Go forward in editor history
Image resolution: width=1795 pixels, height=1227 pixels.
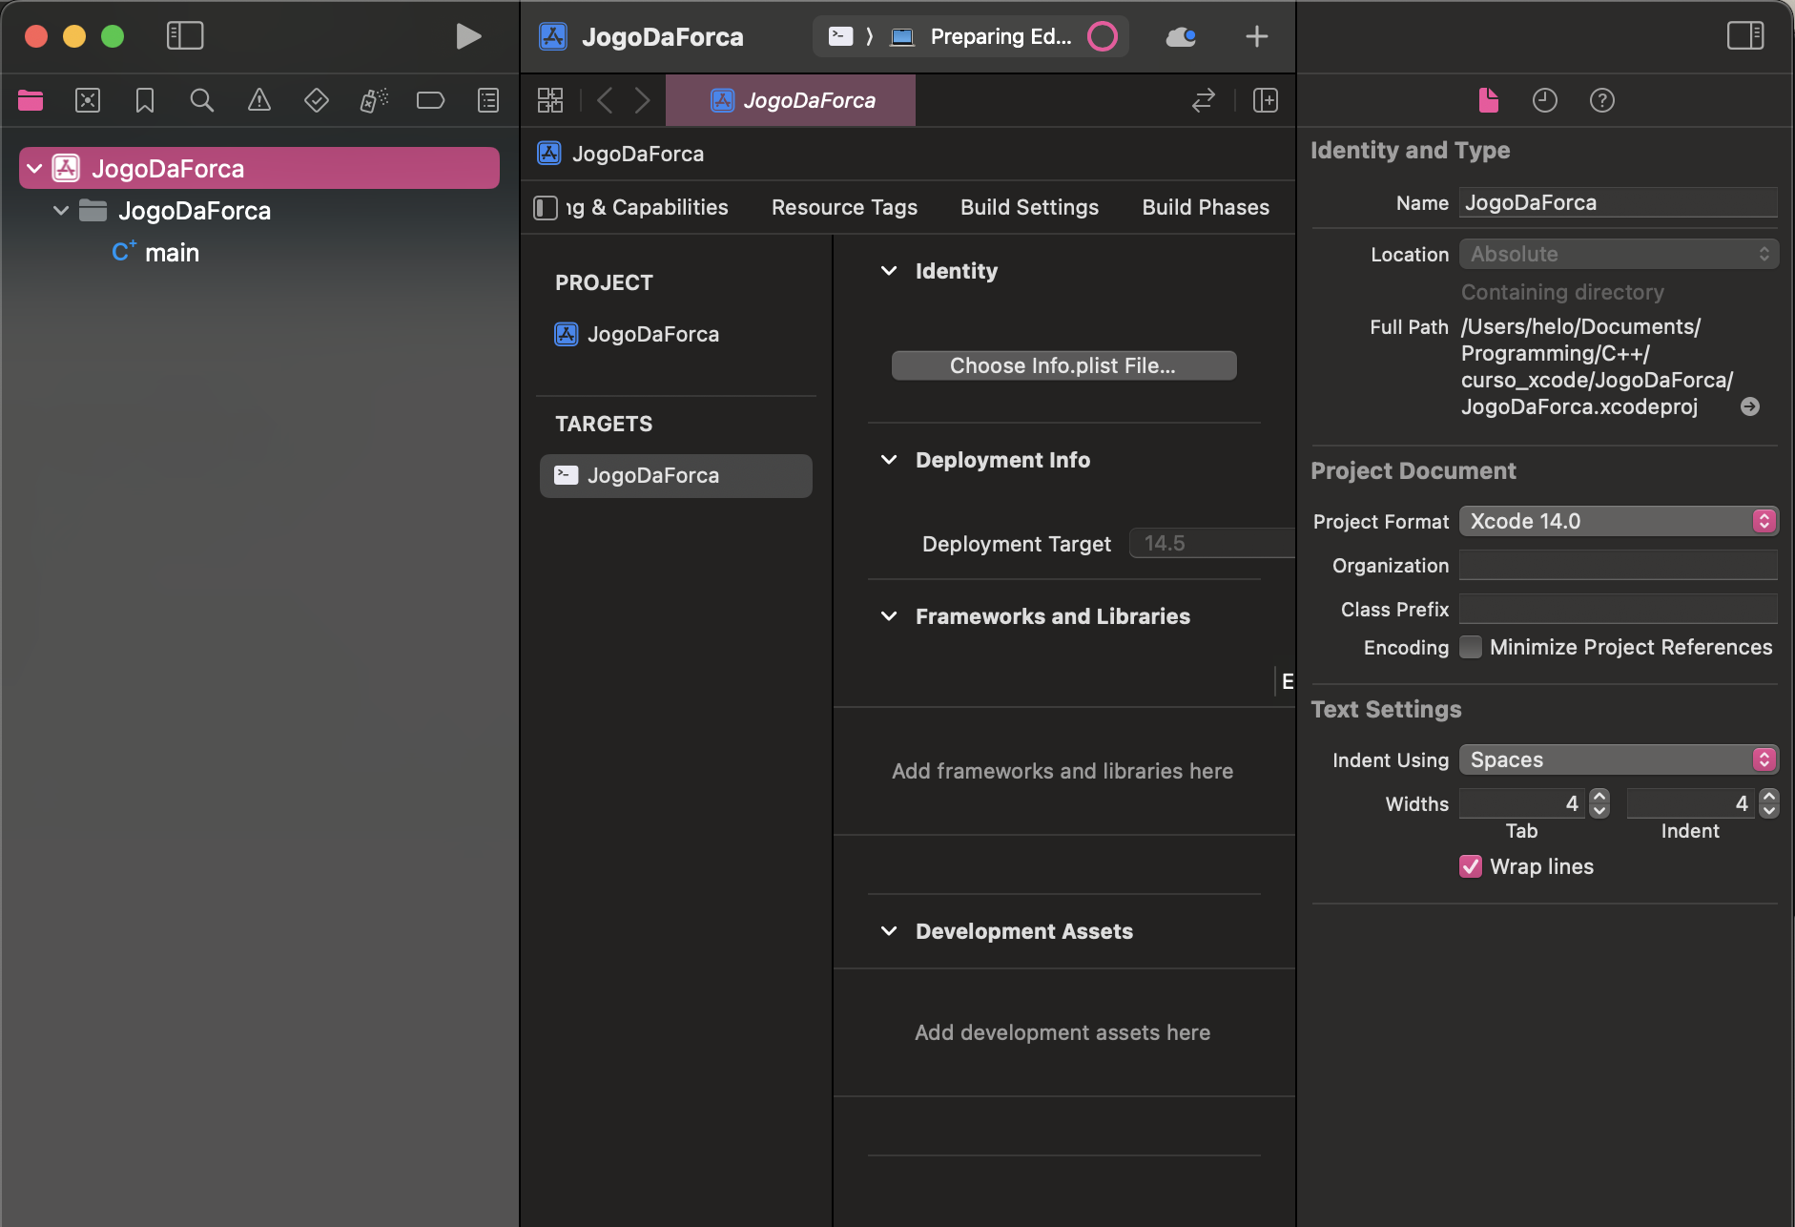coord(643,100)
